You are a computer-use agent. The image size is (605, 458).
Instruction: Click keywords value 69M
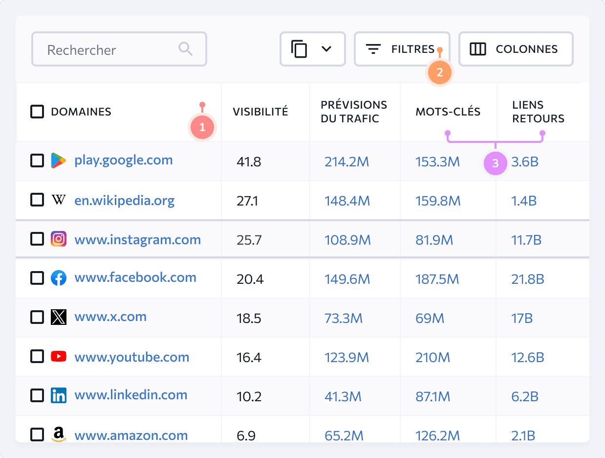pos(430,318)
